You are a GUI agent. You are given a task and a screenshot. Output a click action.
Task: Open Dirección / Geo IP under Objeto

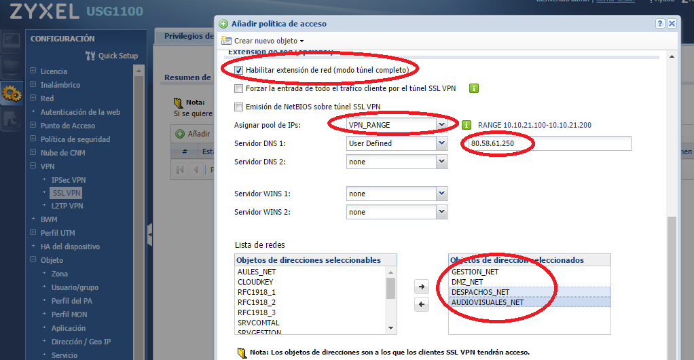click(x=81, y=342)
